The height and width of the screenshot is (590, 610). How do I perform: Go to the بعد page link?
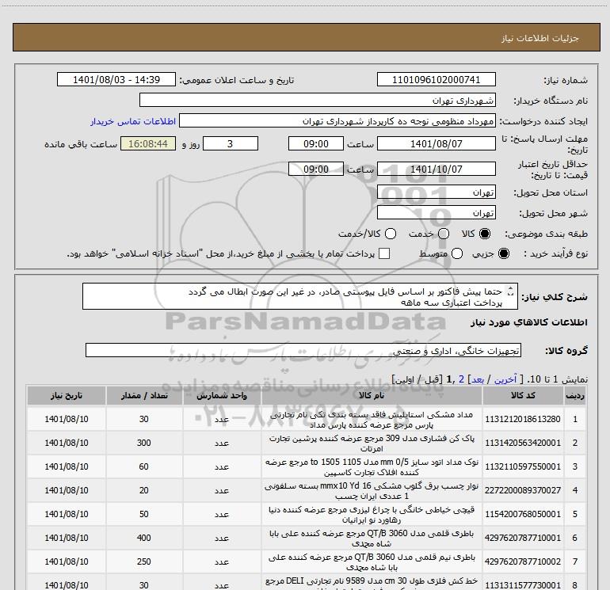coord(478,379)
